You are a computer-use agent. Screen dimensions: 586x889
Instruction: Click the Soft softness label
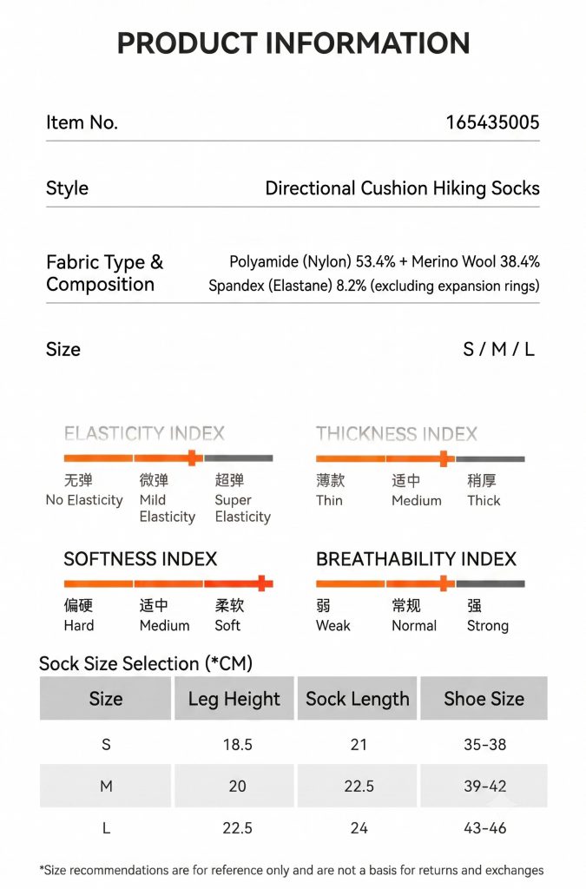coord(227,625)
